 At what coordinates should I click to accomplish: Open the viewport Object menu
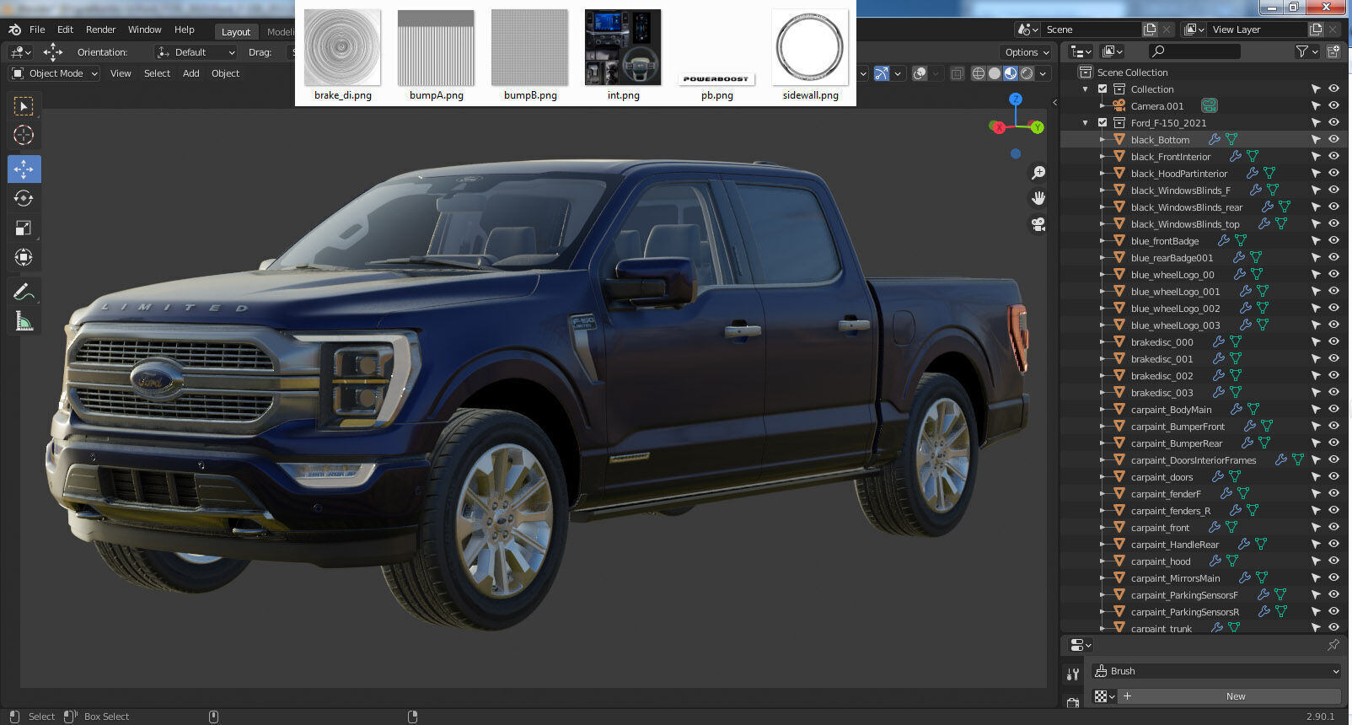coord(225,73)
